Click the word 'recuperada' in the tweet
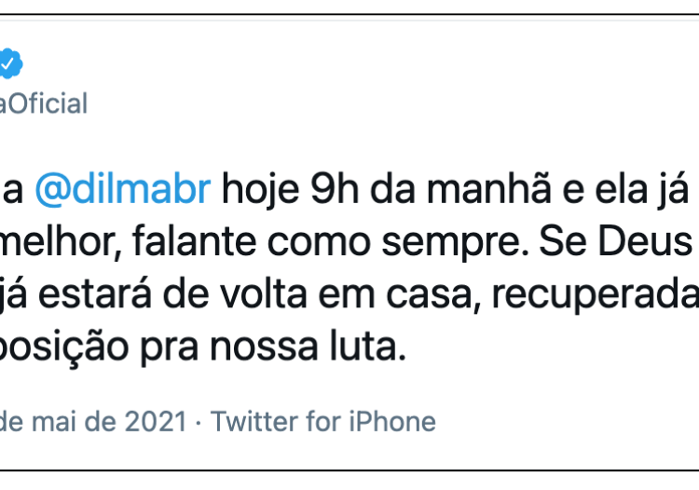699x490 pixels. coord(595,296)
